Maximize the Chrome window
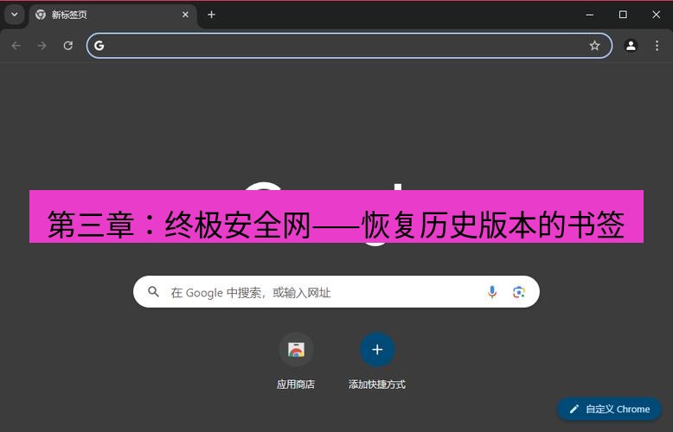This screenshot has width=673, height=432. [623, 15]
